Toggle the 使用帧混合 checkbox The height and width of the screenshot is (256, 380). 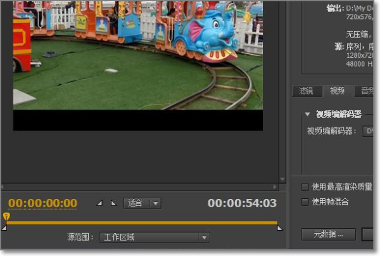(x=305, y=202)
